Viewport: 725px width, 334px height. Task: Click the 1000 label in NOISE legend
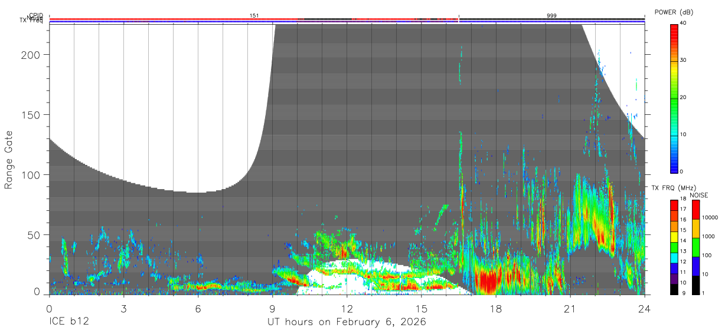tap(708, 237)
